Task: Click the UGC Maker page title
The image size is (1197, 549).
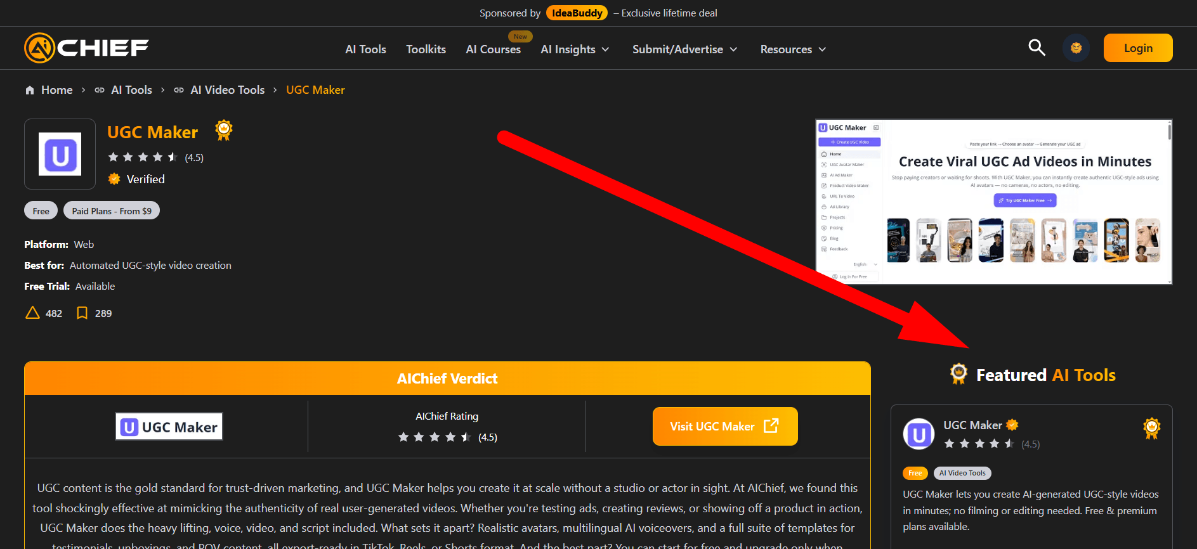Action: click(x=152, y=132)
